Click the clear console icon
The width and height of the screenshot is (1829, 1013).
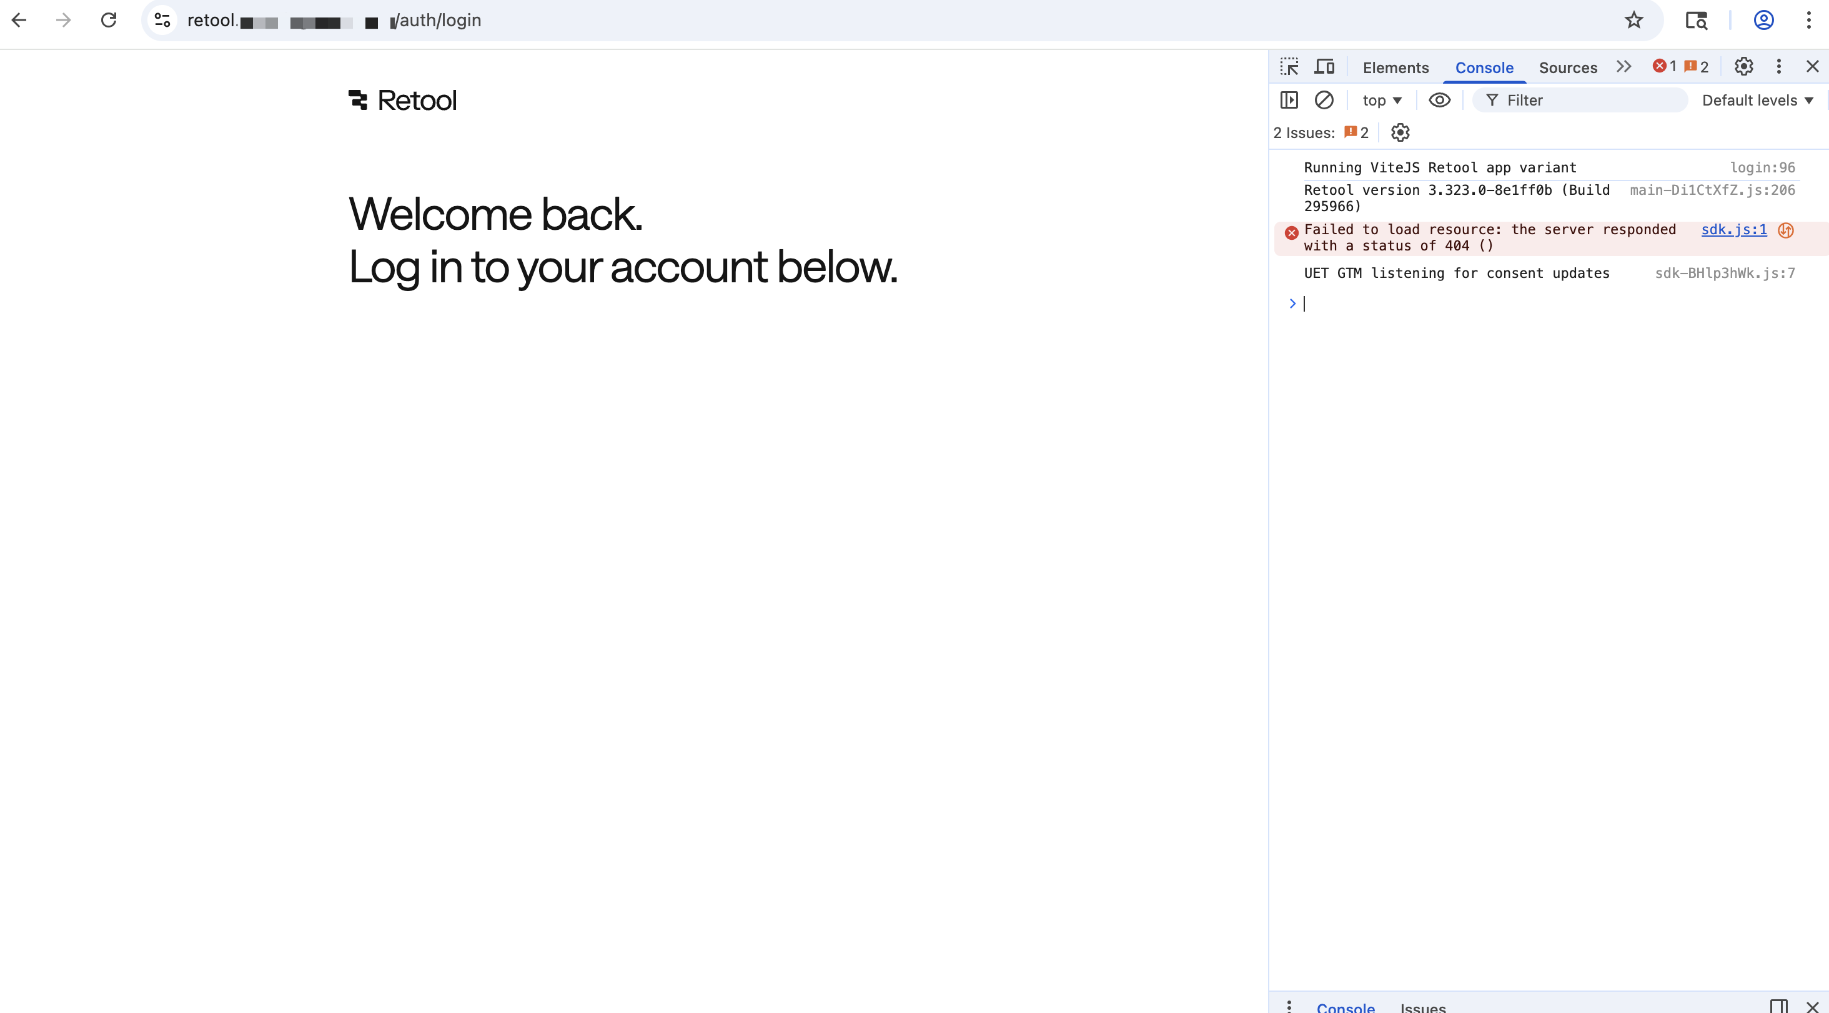(1324, 100)
